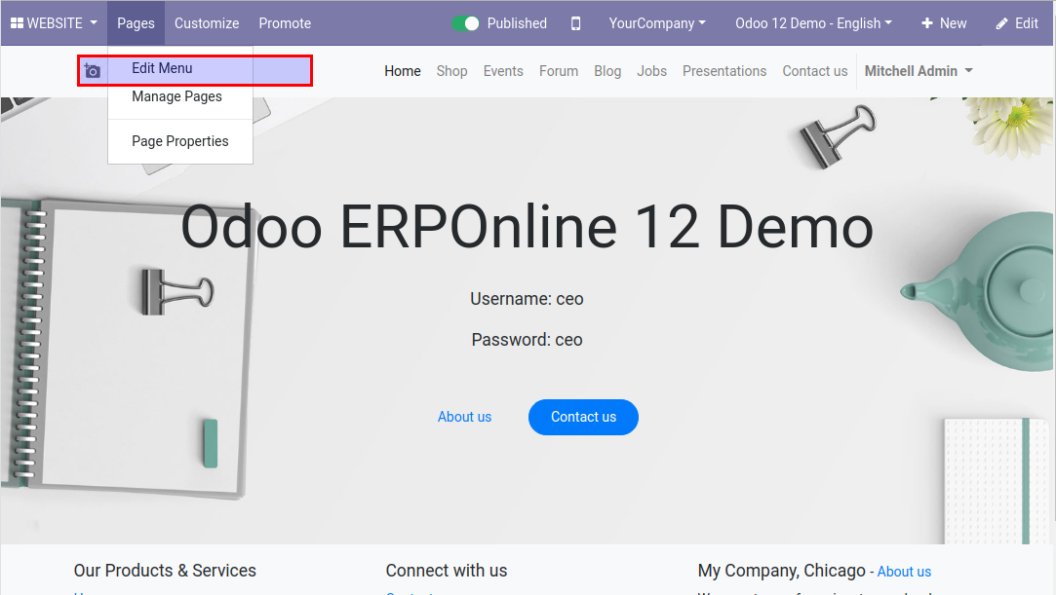This screenshot has height=595, width=1056.
Task: Select Edit Menu in Pages dropdown
Action: coord(162,68)
